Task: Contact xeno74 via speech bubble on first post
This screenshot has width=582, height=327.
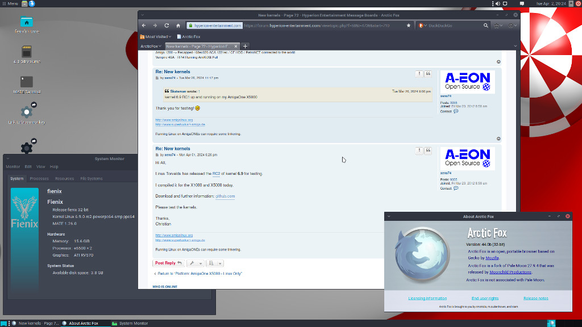Action: click(x=456, y=111)
